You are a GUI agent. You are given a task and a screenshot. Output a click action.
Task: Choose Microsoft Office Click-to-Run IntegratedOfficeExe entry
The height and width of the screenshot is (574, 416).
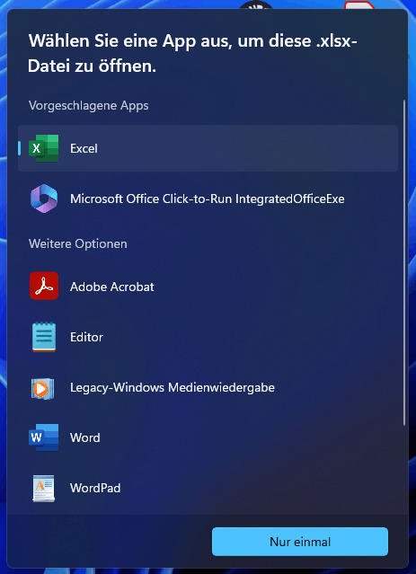coord(208,199)
